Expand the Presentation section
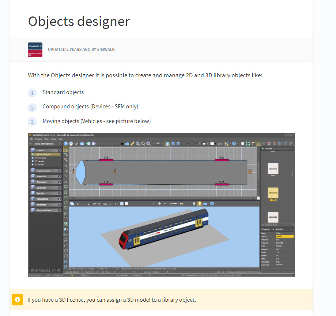Image resolution: width=336 pixels, height=316 pixels. click(59, 211)
